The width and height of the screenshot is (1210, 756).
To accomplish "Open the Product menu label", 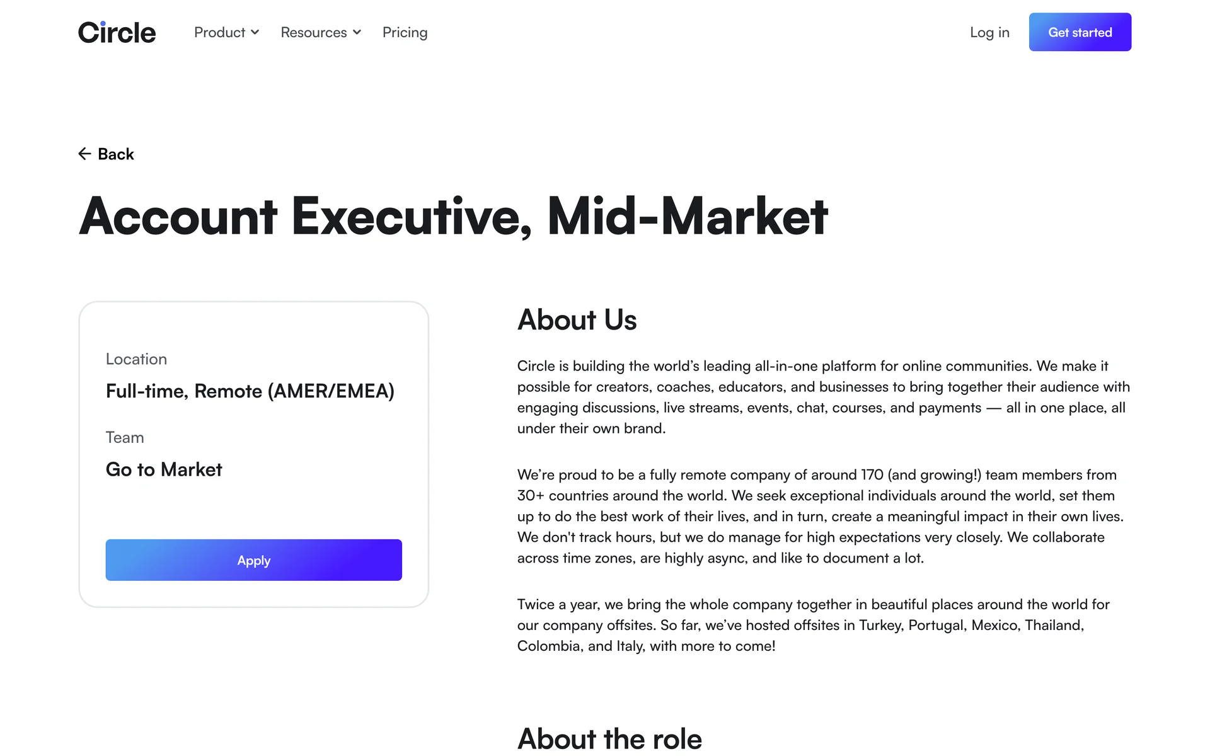I will point(219,33).
